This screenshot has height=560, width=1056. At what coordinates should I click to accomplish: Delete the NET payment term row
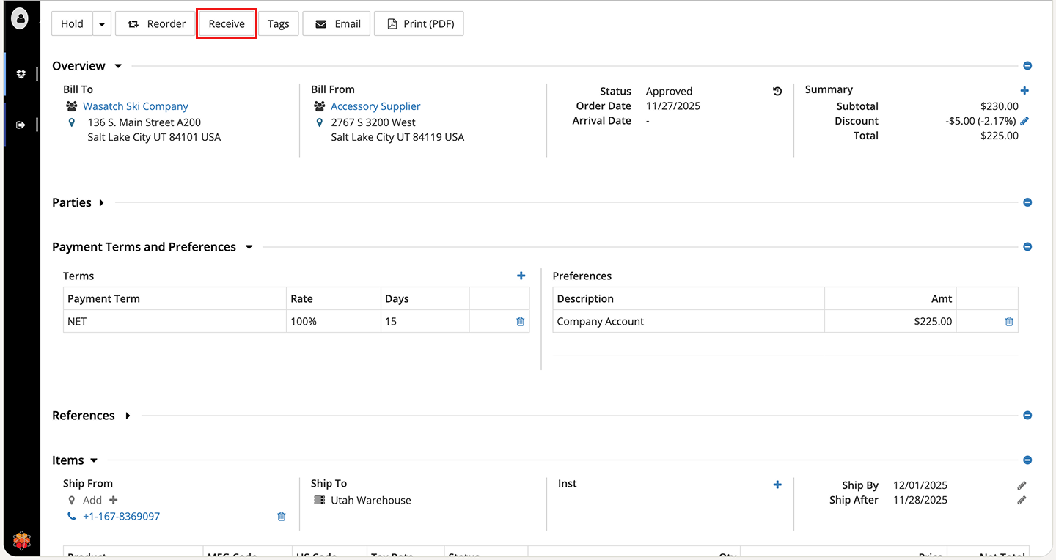(520, 321)
